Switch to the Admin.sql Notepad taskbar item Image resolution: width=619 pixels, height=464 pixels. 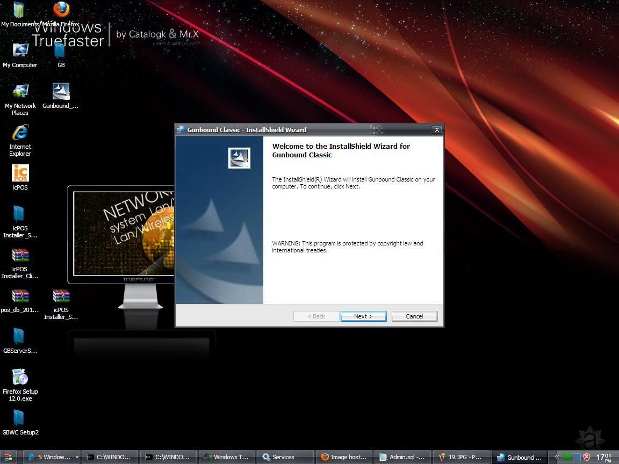pyautogui.click(x=402, y=457)
